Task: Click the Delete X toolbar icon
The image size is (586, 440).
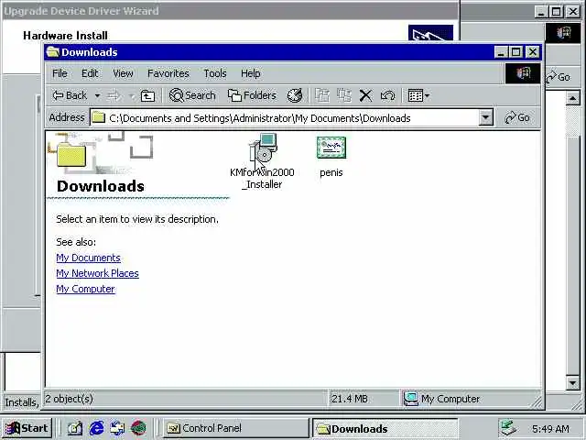Action: tap(365, 95)
